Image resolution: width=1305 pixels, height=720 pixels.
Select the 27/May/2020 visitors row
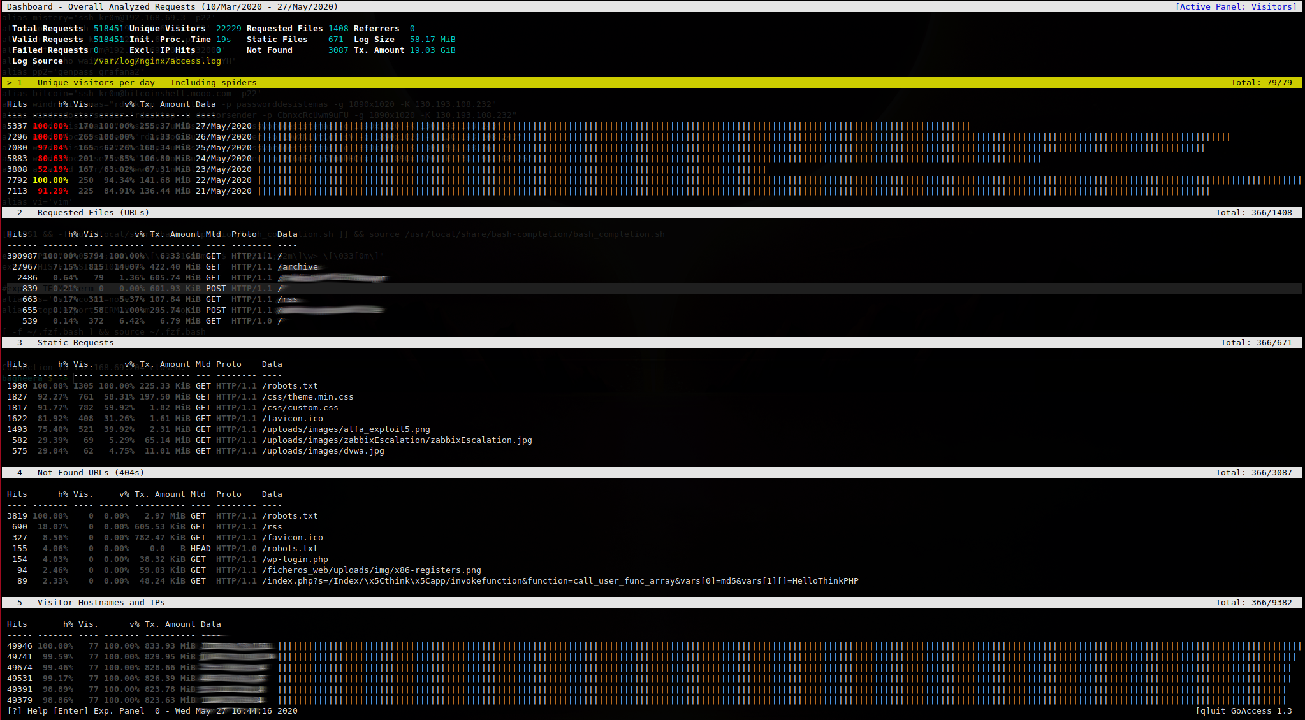[224, 126]
